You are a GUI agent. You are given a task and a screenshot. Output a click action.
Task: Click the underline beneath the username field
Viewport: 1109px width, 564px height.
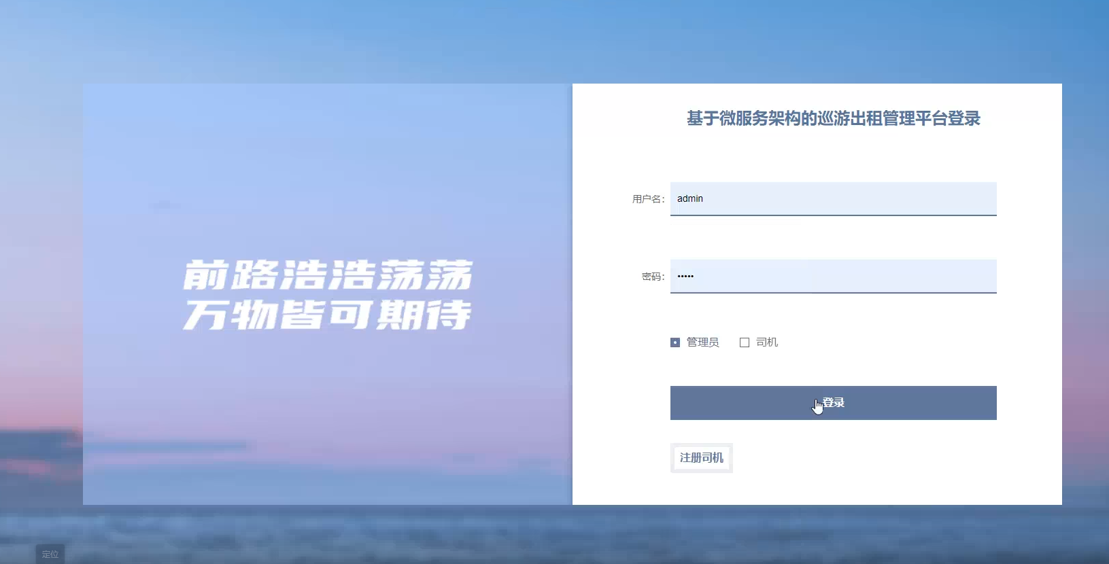coord(834,215)
